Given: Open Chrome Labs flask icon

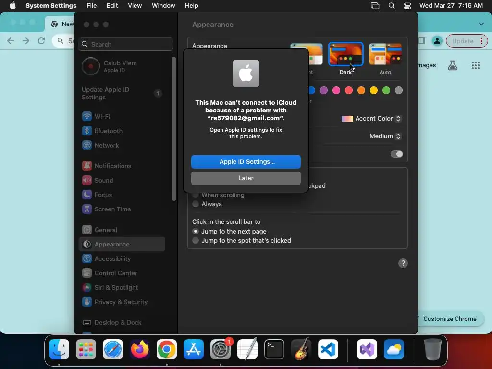Looking at the screenshot, I should click(x=453, y=65).
